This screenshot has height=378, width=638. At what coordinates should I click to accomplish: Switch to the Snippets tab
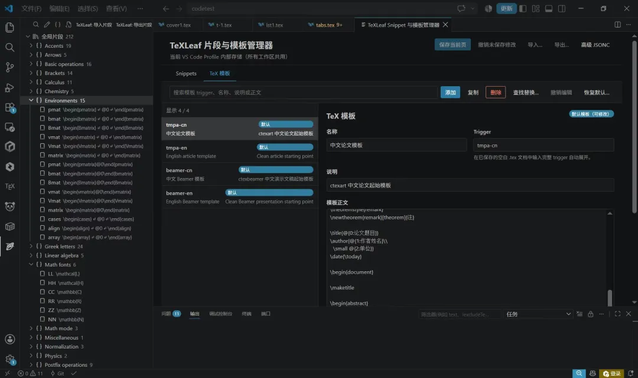tap(186, 74)
